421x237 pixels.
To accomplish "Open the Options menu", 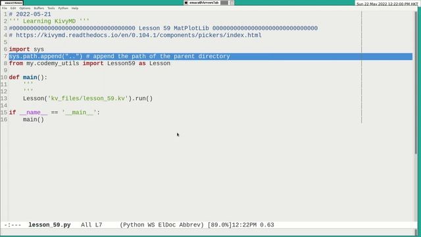I will (25, 9).
